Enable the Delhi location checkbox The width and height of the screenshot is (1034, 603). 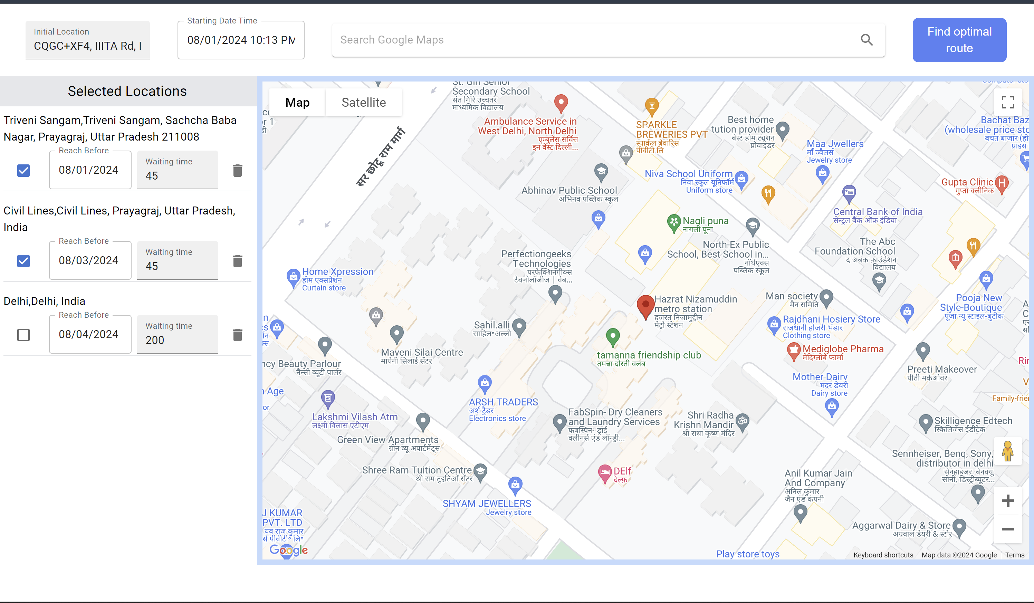[23, 335]
